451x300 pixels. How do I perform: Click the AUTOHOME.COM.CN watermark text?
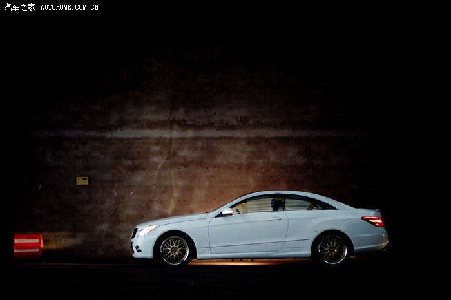(69, 7)
